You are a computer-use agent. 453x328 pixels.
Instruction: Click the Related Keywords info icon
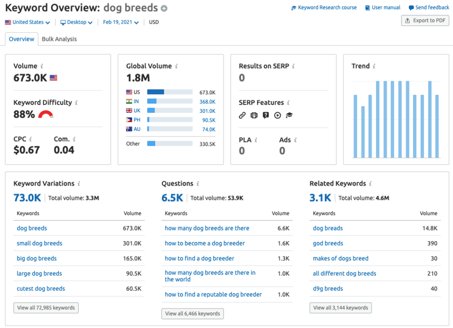pyautogui.click(x=370, y=183)
